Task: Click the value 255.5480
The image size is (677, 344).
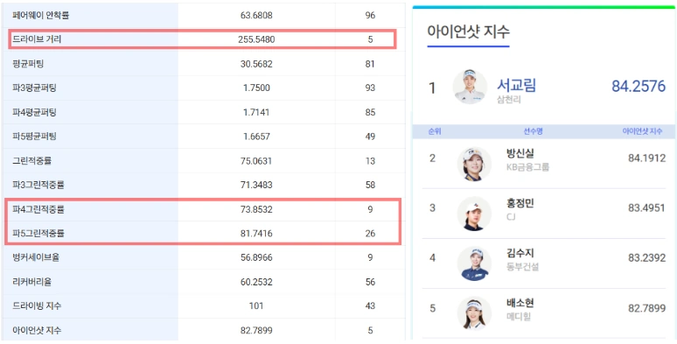Action: [256, 39]
